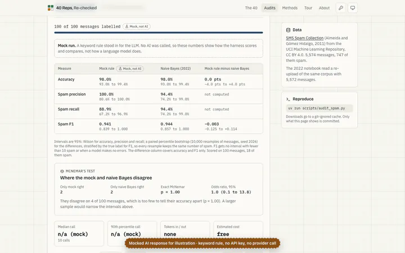The height and width of the screenshot is (253, 405).
Task: Click 'Mock rule minus naive Bayes' header
Action: (227, 69)
